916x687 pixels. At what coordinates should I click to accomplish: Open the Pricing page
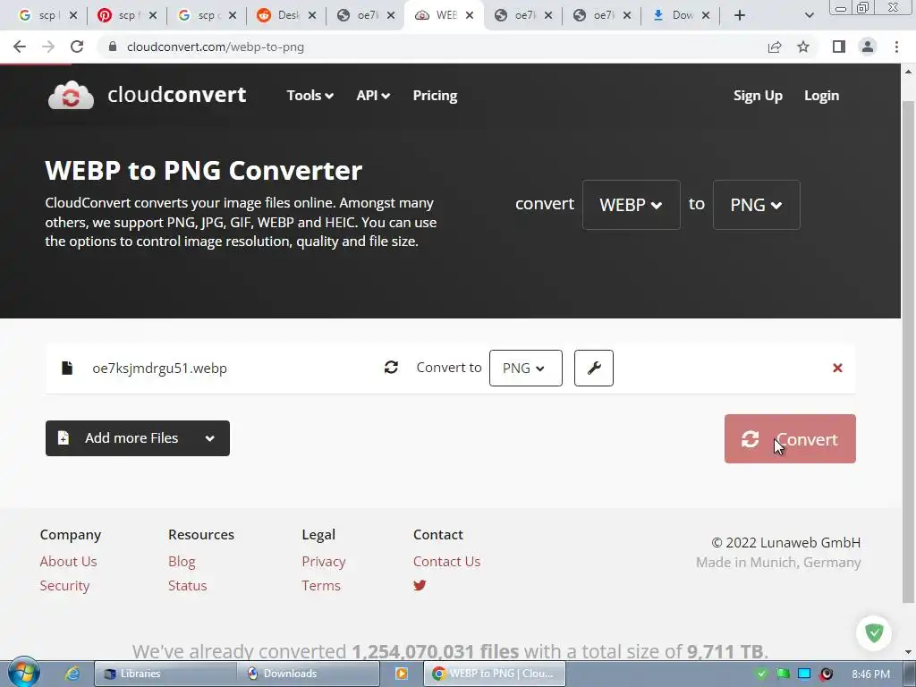[436, 95]
